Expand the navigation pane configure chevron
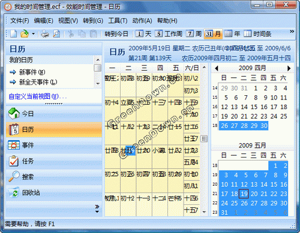 tap(97, 208)
